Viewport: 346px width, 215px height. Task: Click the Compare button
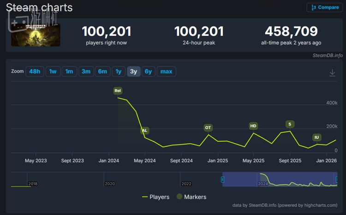(325, 7)
